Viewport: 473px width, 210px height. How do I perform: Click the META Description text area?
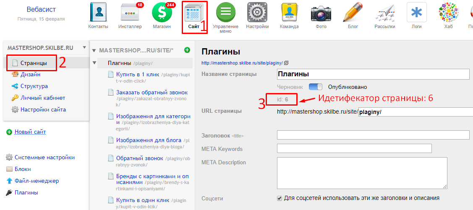tap(362, 173)
